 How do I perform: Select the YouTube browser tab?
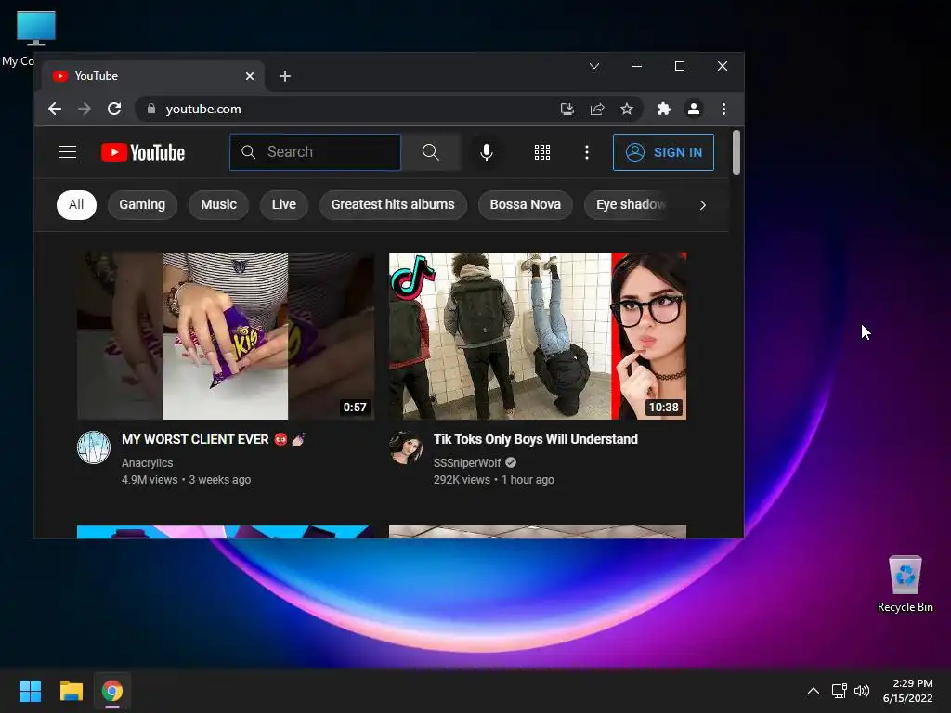click(153, 76)
